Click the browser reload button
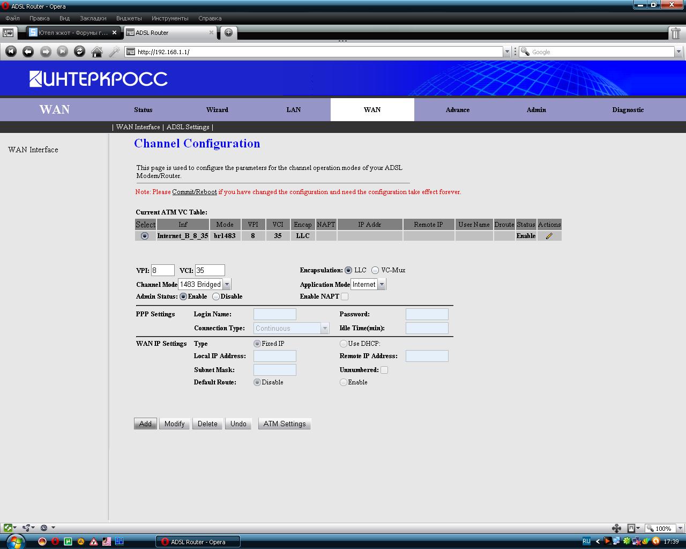Screen dimensions: 686x549 (x=79, y=51)
